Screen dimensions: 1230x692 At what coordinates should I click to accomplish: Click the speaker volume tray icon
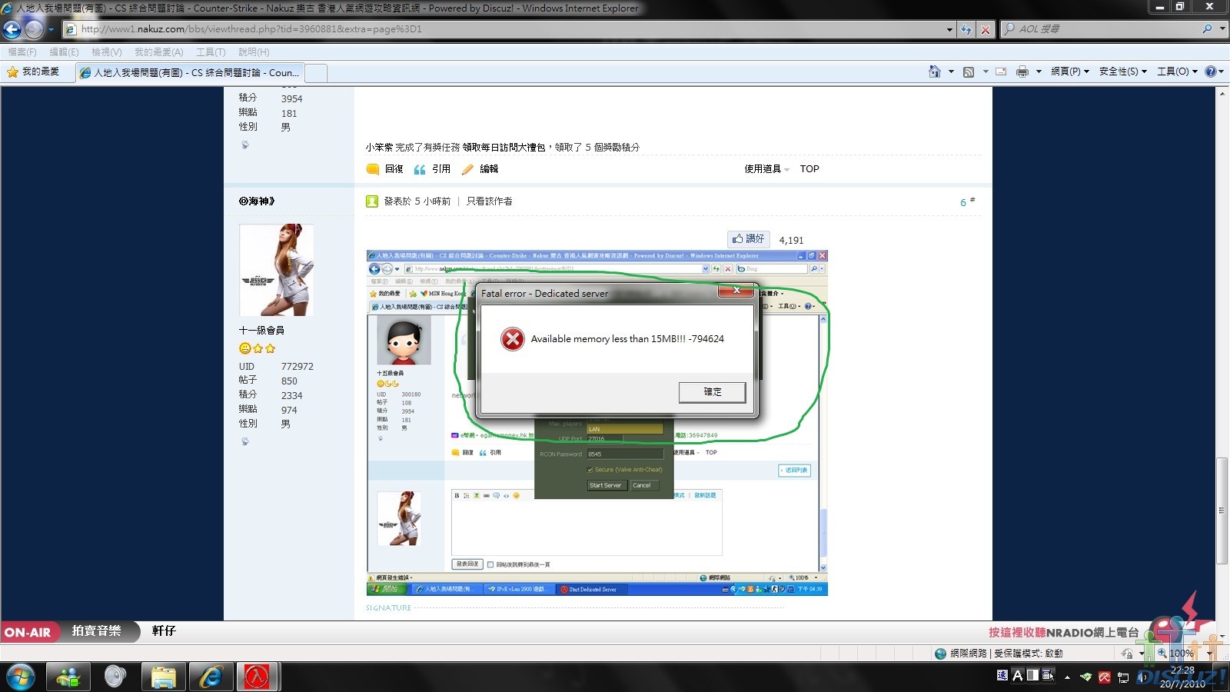pos(1142,677)
